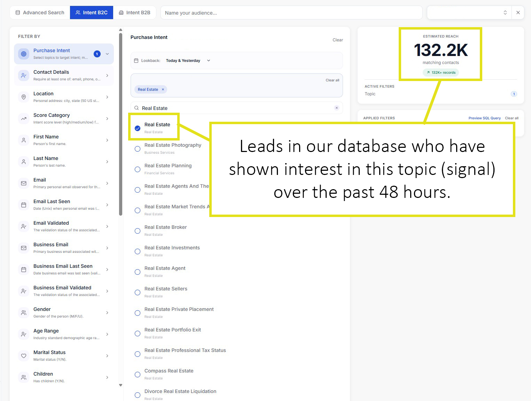This screenshot has width=531, height=401.
Task: Open the top-right audience selector dropdown
Action: point(469,13)
